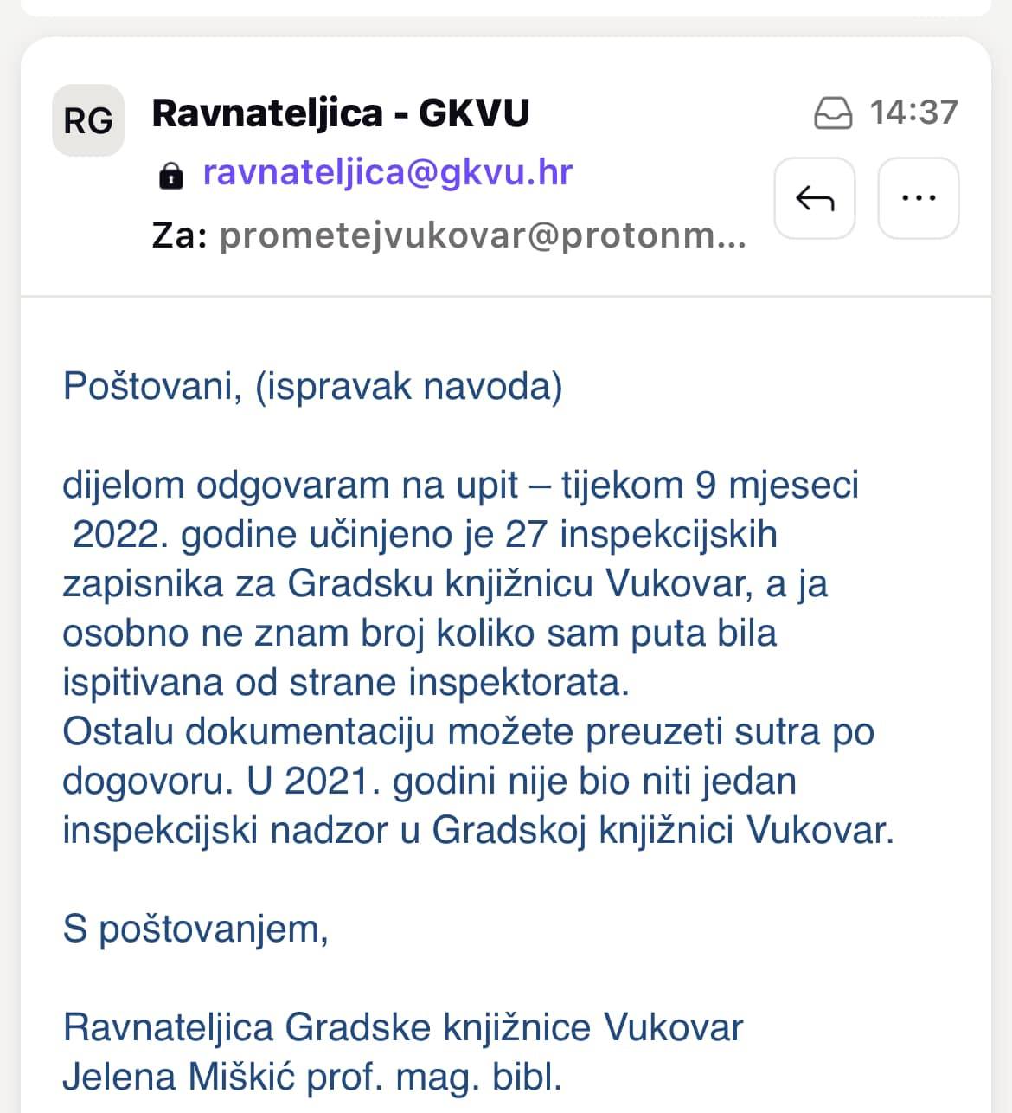
Task: Select the signature line "Ravnateljica Gradske knjižnice Vukovar"
Action: pos(403,1027)
